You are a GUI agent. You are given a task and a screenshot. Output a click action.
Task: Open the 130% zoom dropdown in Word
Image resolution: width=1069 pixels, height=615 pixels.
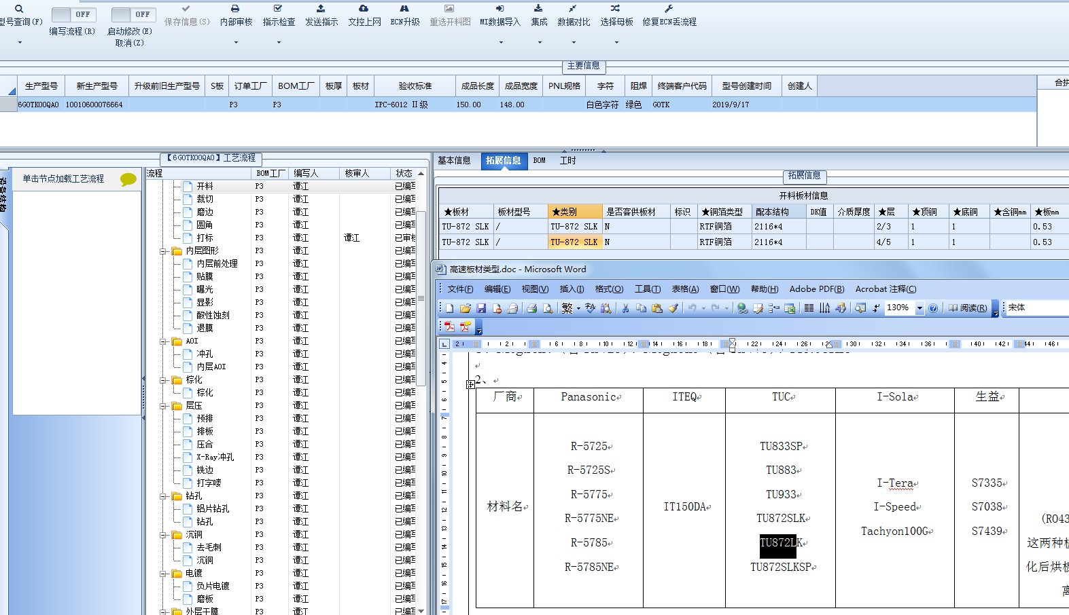tap(919, 308)
